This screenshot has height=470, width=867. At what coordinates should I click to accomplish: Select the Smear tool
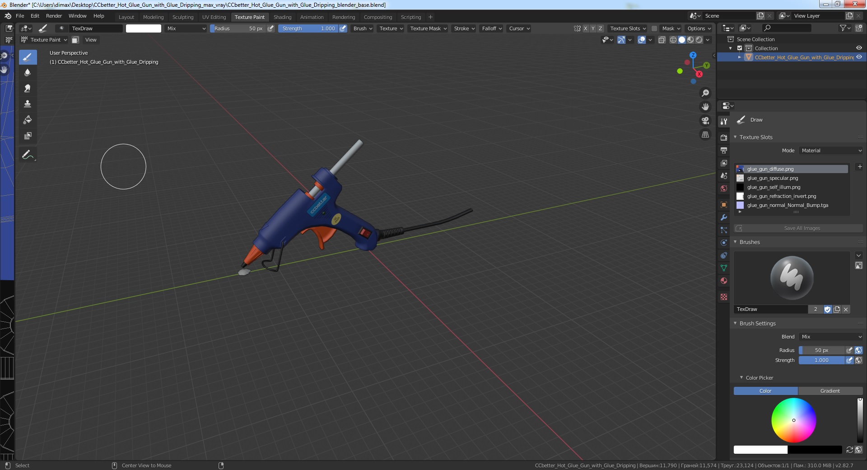[28, 88]
